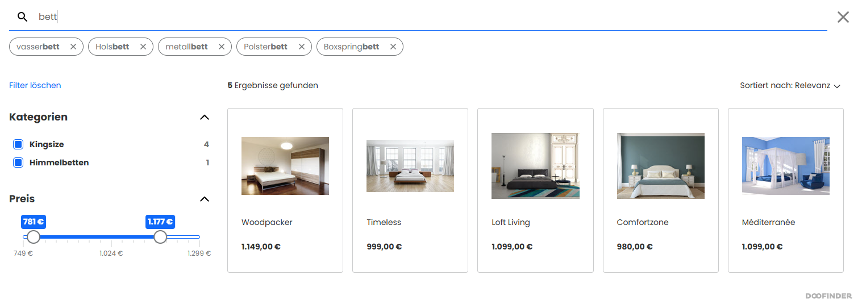Click the maximum price slider handle

(160, 237)
